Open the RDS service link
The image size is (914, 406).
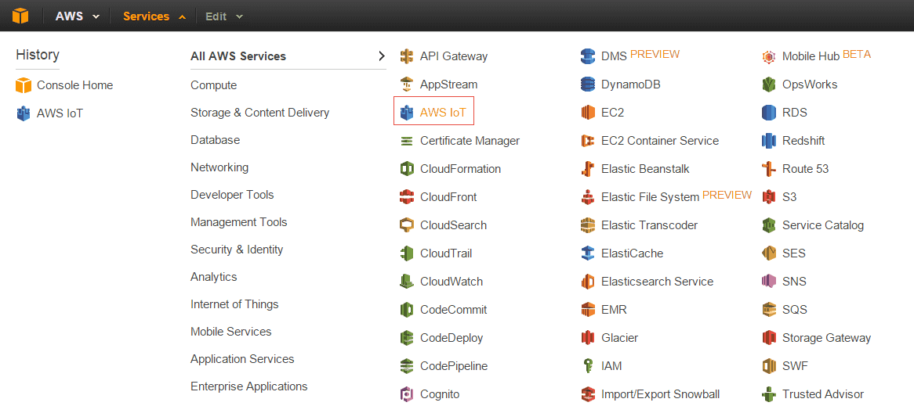[795, 113]
